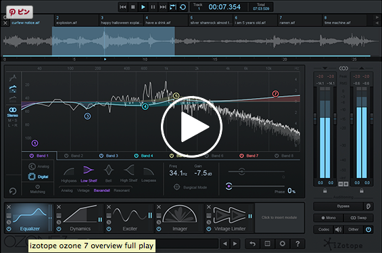Click the Pinterest pin button
The image size is (382, 253).
click(20, 12)
